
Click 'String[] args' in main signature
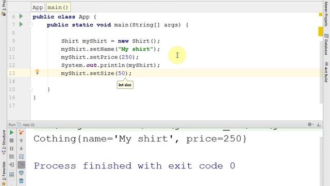click(x=156, y=25)
